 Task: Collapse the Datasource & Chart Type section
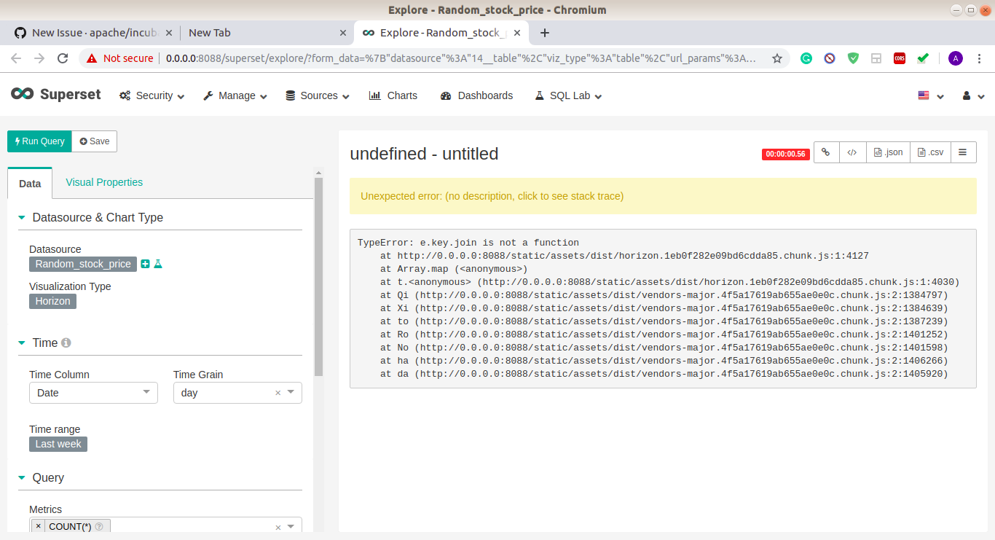click(x=22, y=216)
